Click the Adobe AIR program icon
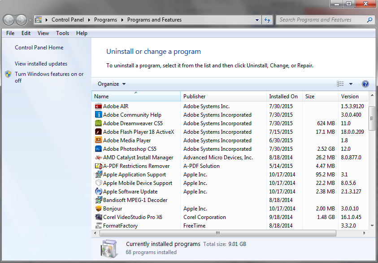 (x=98, y=106)
